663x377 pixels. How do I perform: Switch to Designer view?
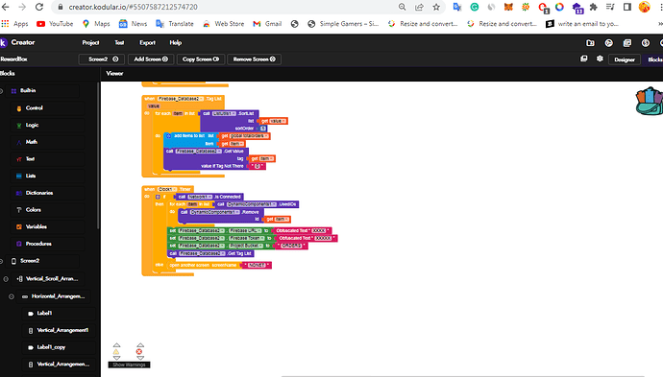pos(625,59)
